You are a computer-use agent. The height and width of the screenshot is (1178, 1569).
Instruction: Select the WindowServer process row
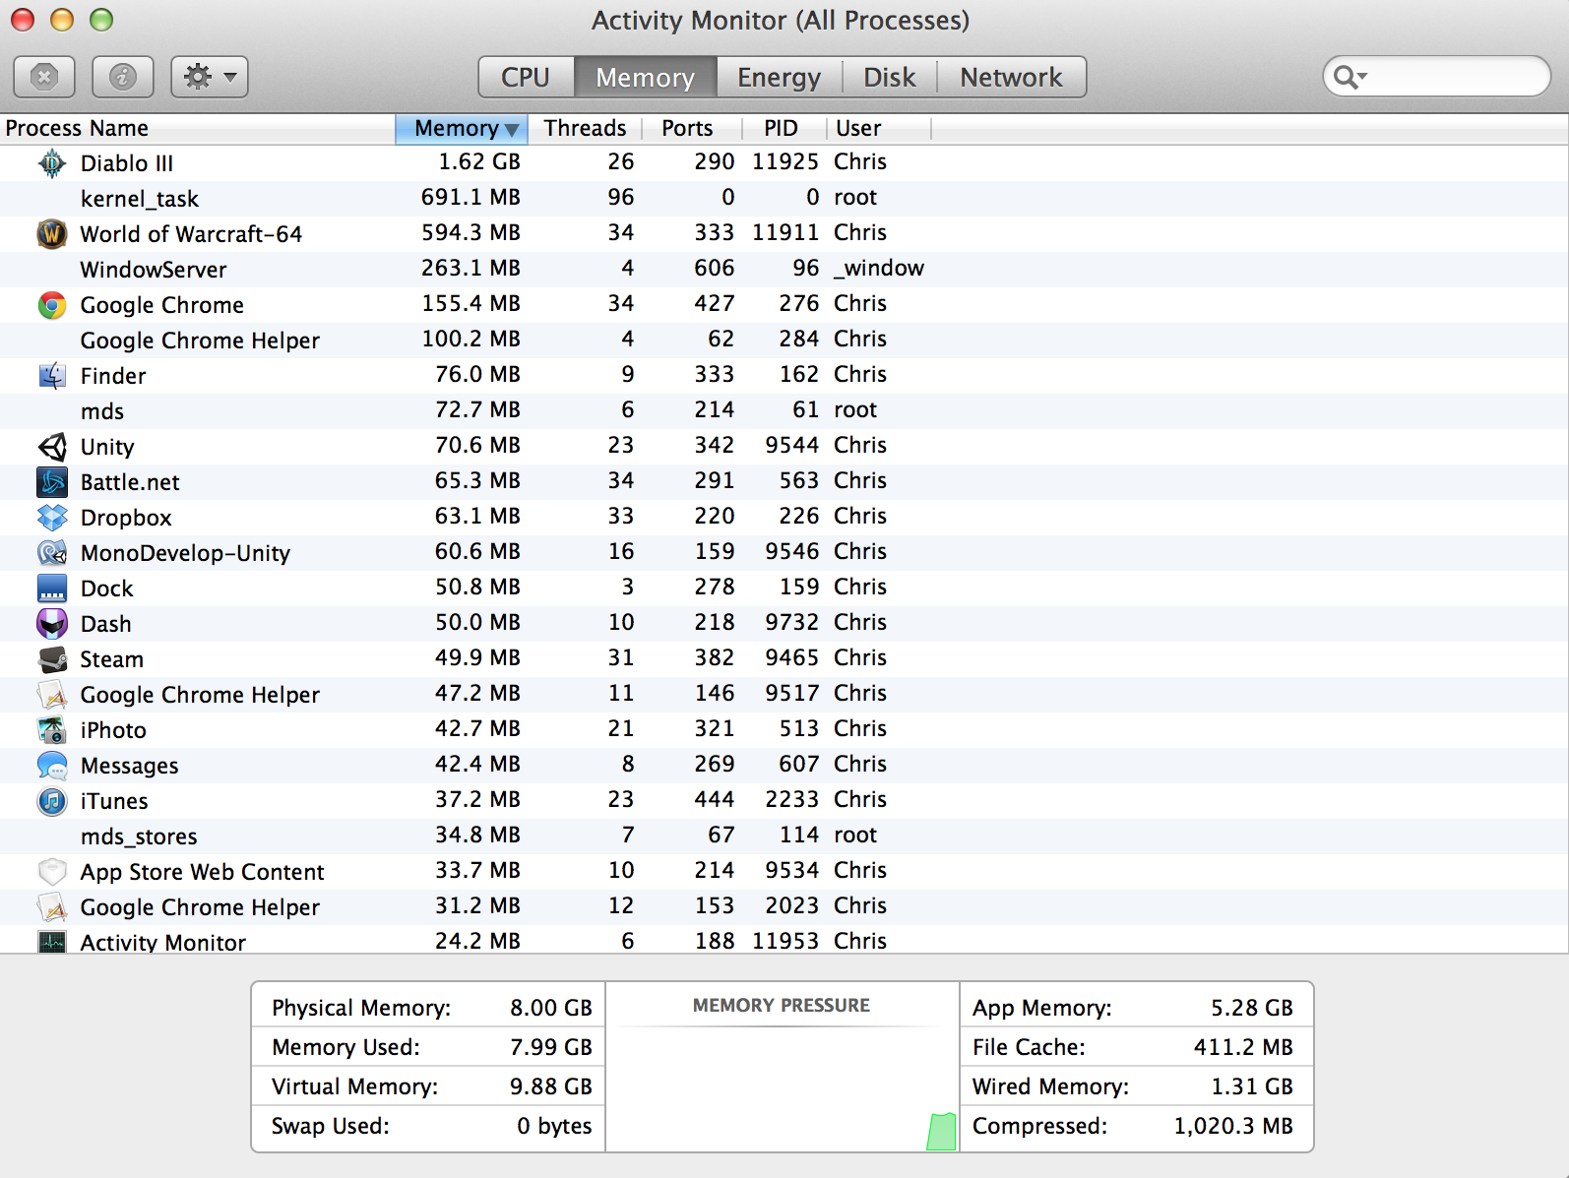[x=784, y=269]
